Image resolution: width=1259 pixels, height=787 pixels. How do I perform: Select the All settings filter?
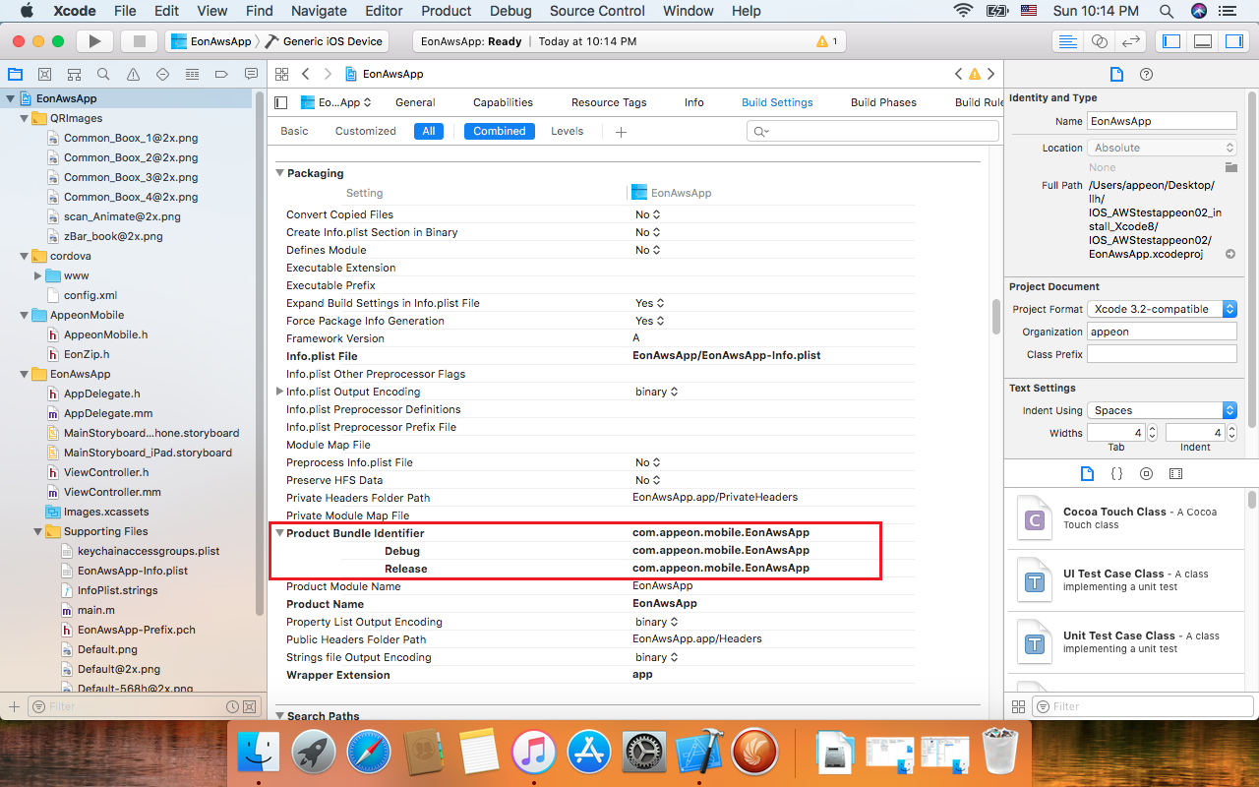coord(429,131)
